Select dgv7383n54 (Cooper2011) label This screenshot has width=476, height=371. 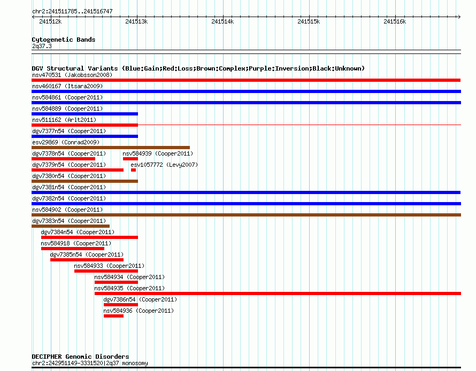point(69,221)
